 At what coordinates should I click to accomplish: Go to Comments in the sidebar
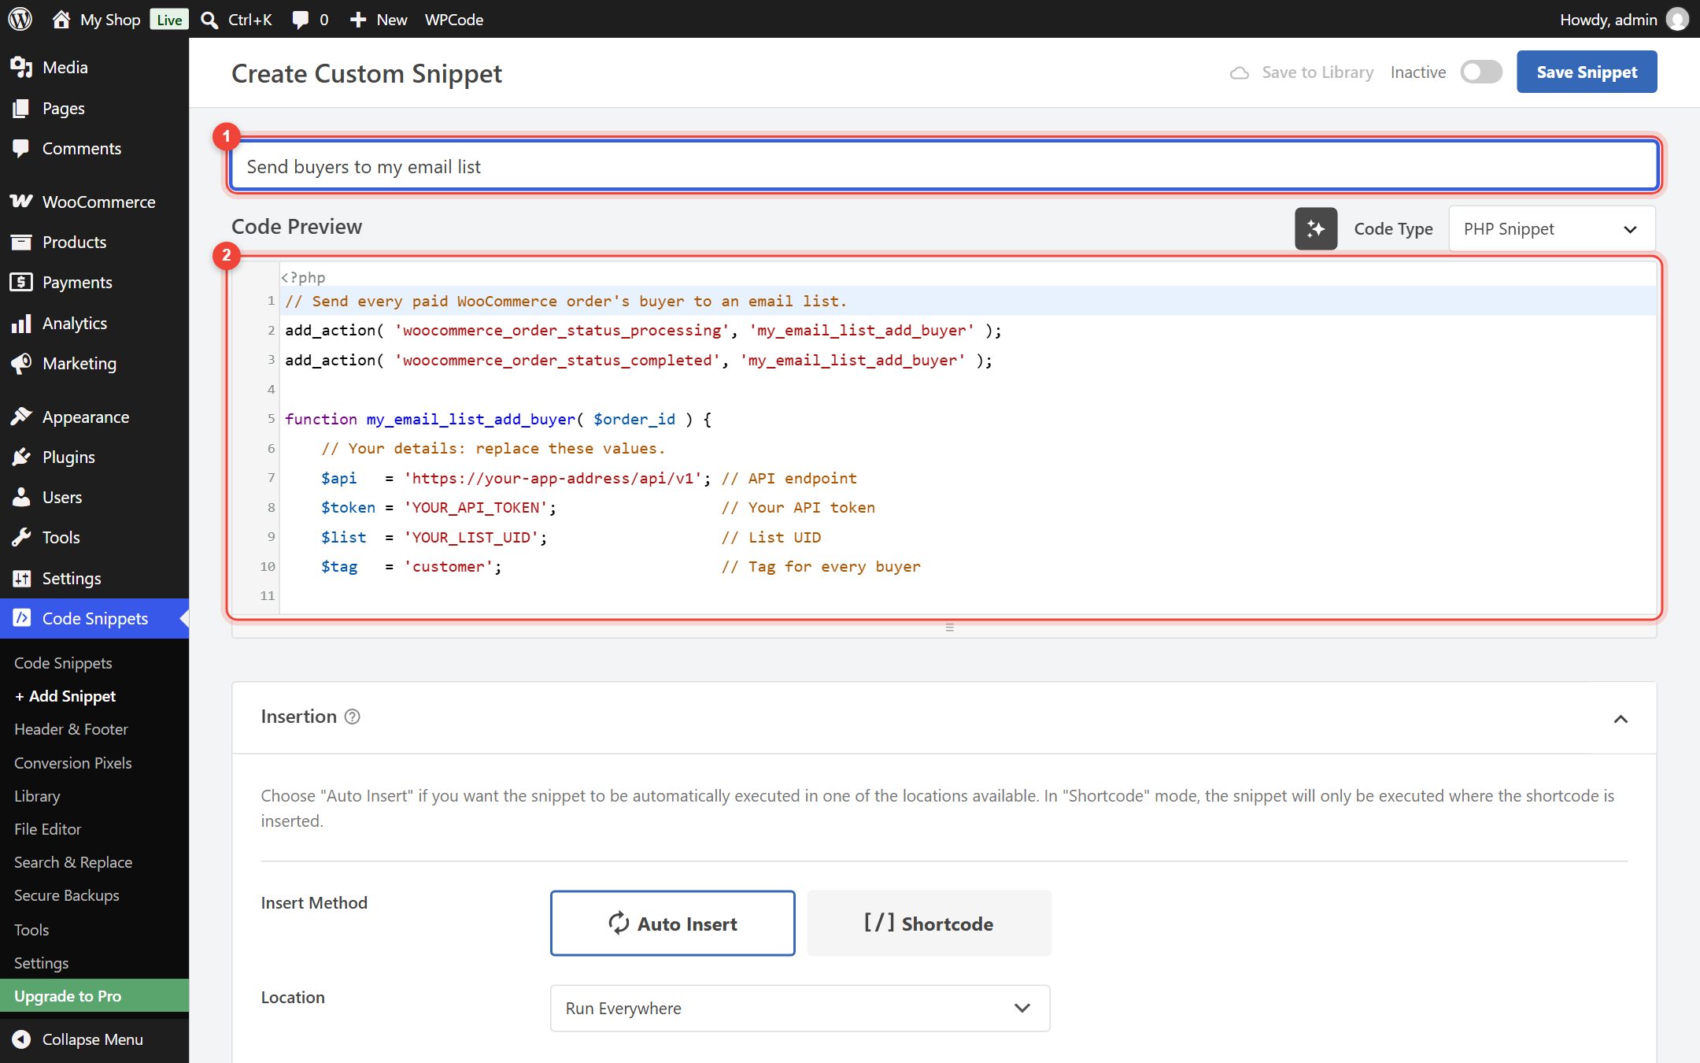[81, 148]
